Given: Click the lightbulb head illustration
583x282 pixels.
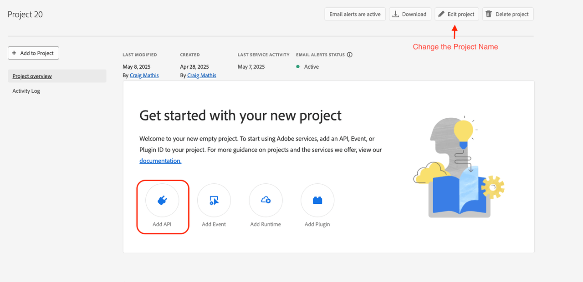Looking at the screenshot, I should (x=459, y=168).
